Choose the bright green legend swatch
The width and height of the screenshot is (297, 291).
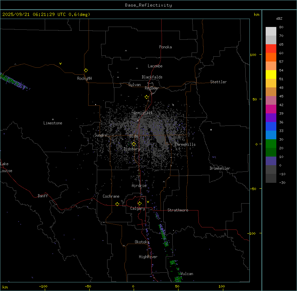coord(271,143)
